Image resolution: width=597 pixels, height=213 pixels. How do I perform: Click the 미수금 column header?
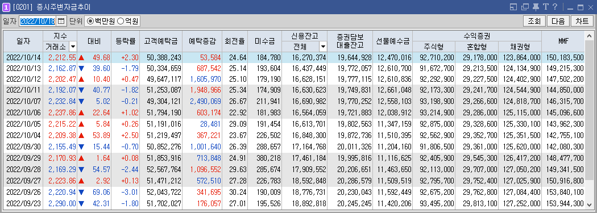264,41
